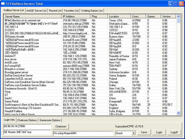Select the 'Feng' server row
Screen dimensions: 185x139
pyautogui.click(x=90, y=92)
